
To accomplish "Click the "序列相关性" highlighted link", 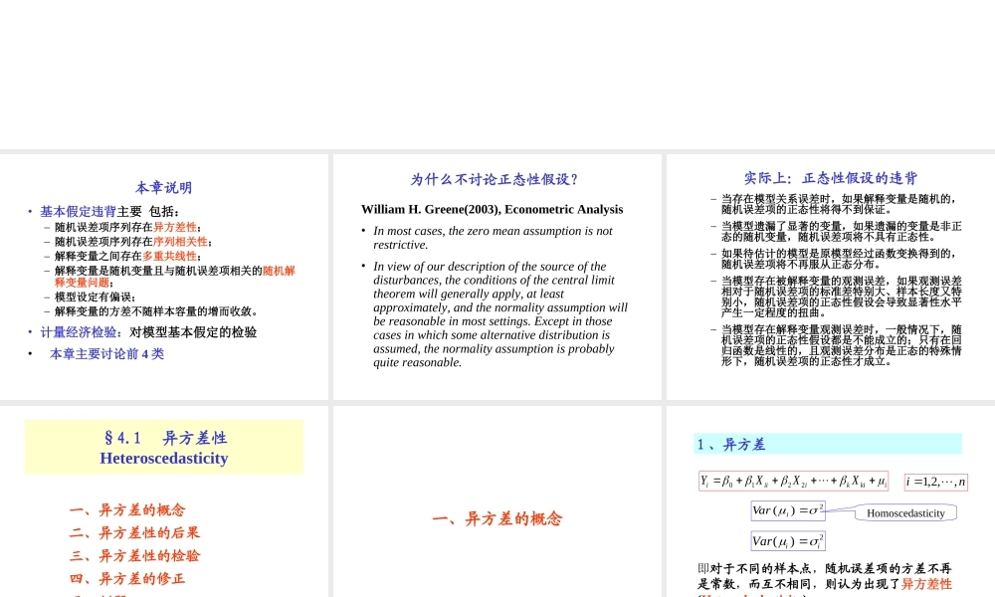I will coord(182,242).
